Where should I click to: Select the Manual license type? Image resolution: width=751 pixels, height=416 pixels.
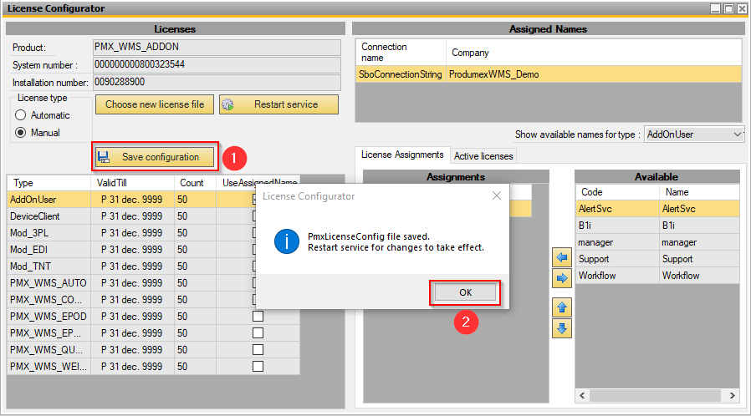(22, 133)
